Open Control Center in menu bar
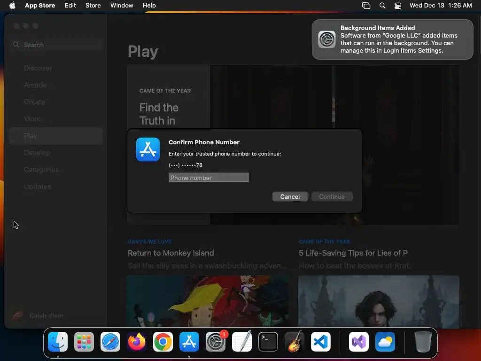481x361 pixels. tap(398, 6)
